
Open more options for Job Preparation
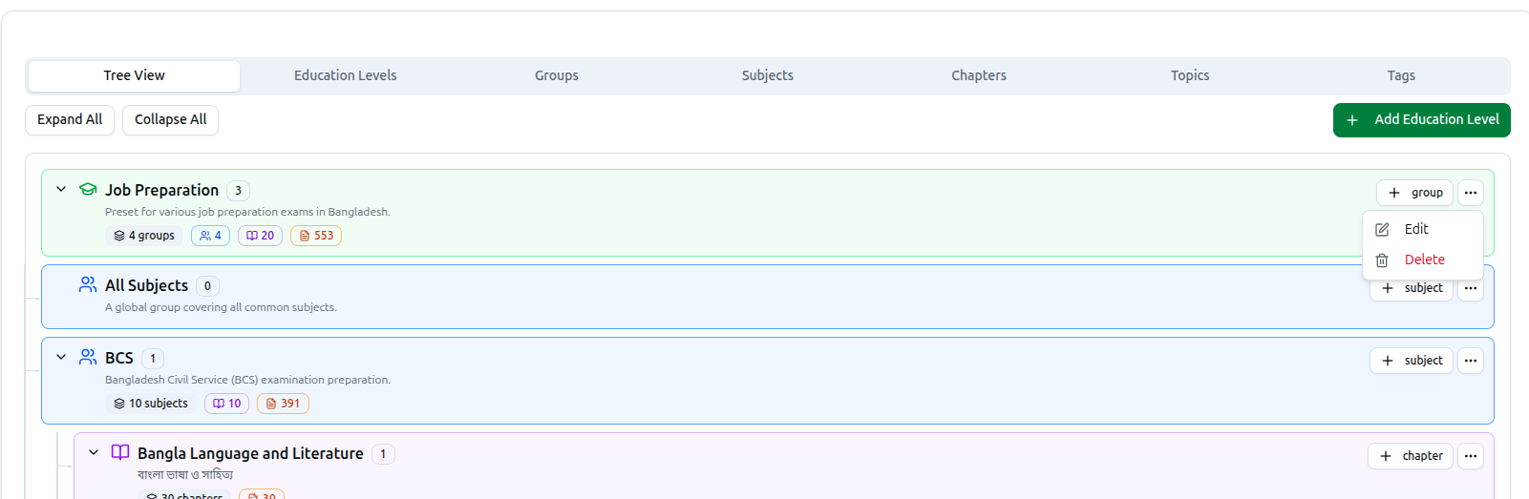(x=1471, y=193)
